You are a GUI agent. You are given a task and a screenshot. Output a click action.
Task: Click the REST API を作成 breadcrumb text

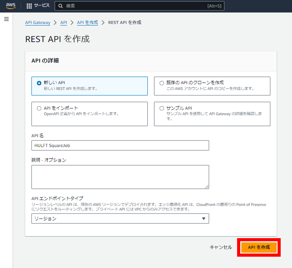click(x=125, y=23)
